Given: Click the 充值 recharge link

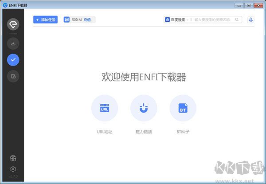Looking at the screenshot, I should pyautogui.click(x=87, y=20).
